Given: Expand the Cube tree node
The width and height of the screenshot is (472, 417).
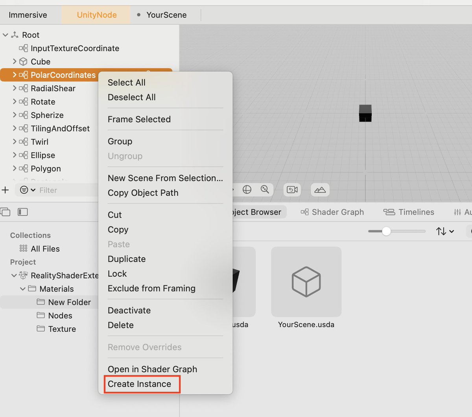Looking at the screenshot, I should 15,62.
